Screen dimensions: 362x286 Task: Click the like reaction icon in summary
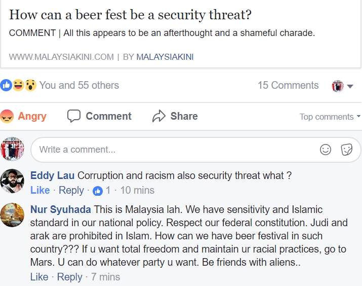coord(6,85)
